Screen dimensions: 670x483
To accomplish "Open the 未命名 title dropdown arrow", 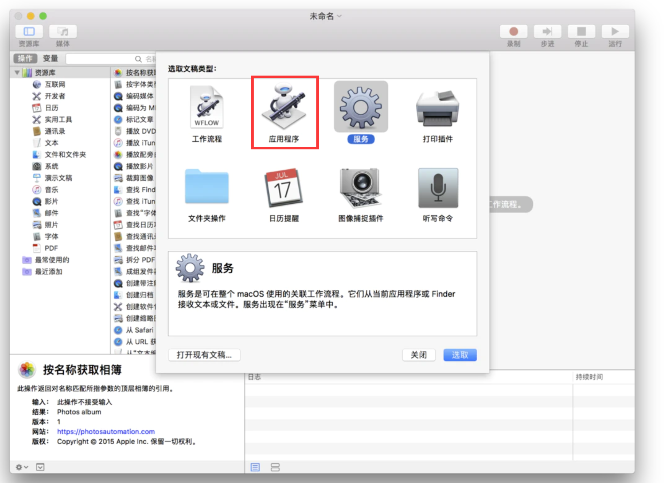I will 340,16.
